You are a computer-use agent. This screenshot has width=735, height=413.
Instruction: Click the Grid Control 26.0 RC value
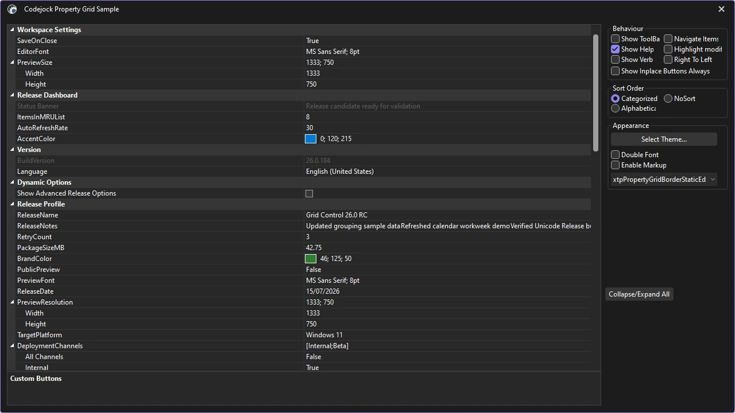pyautogui.click(x=336, y=215)
